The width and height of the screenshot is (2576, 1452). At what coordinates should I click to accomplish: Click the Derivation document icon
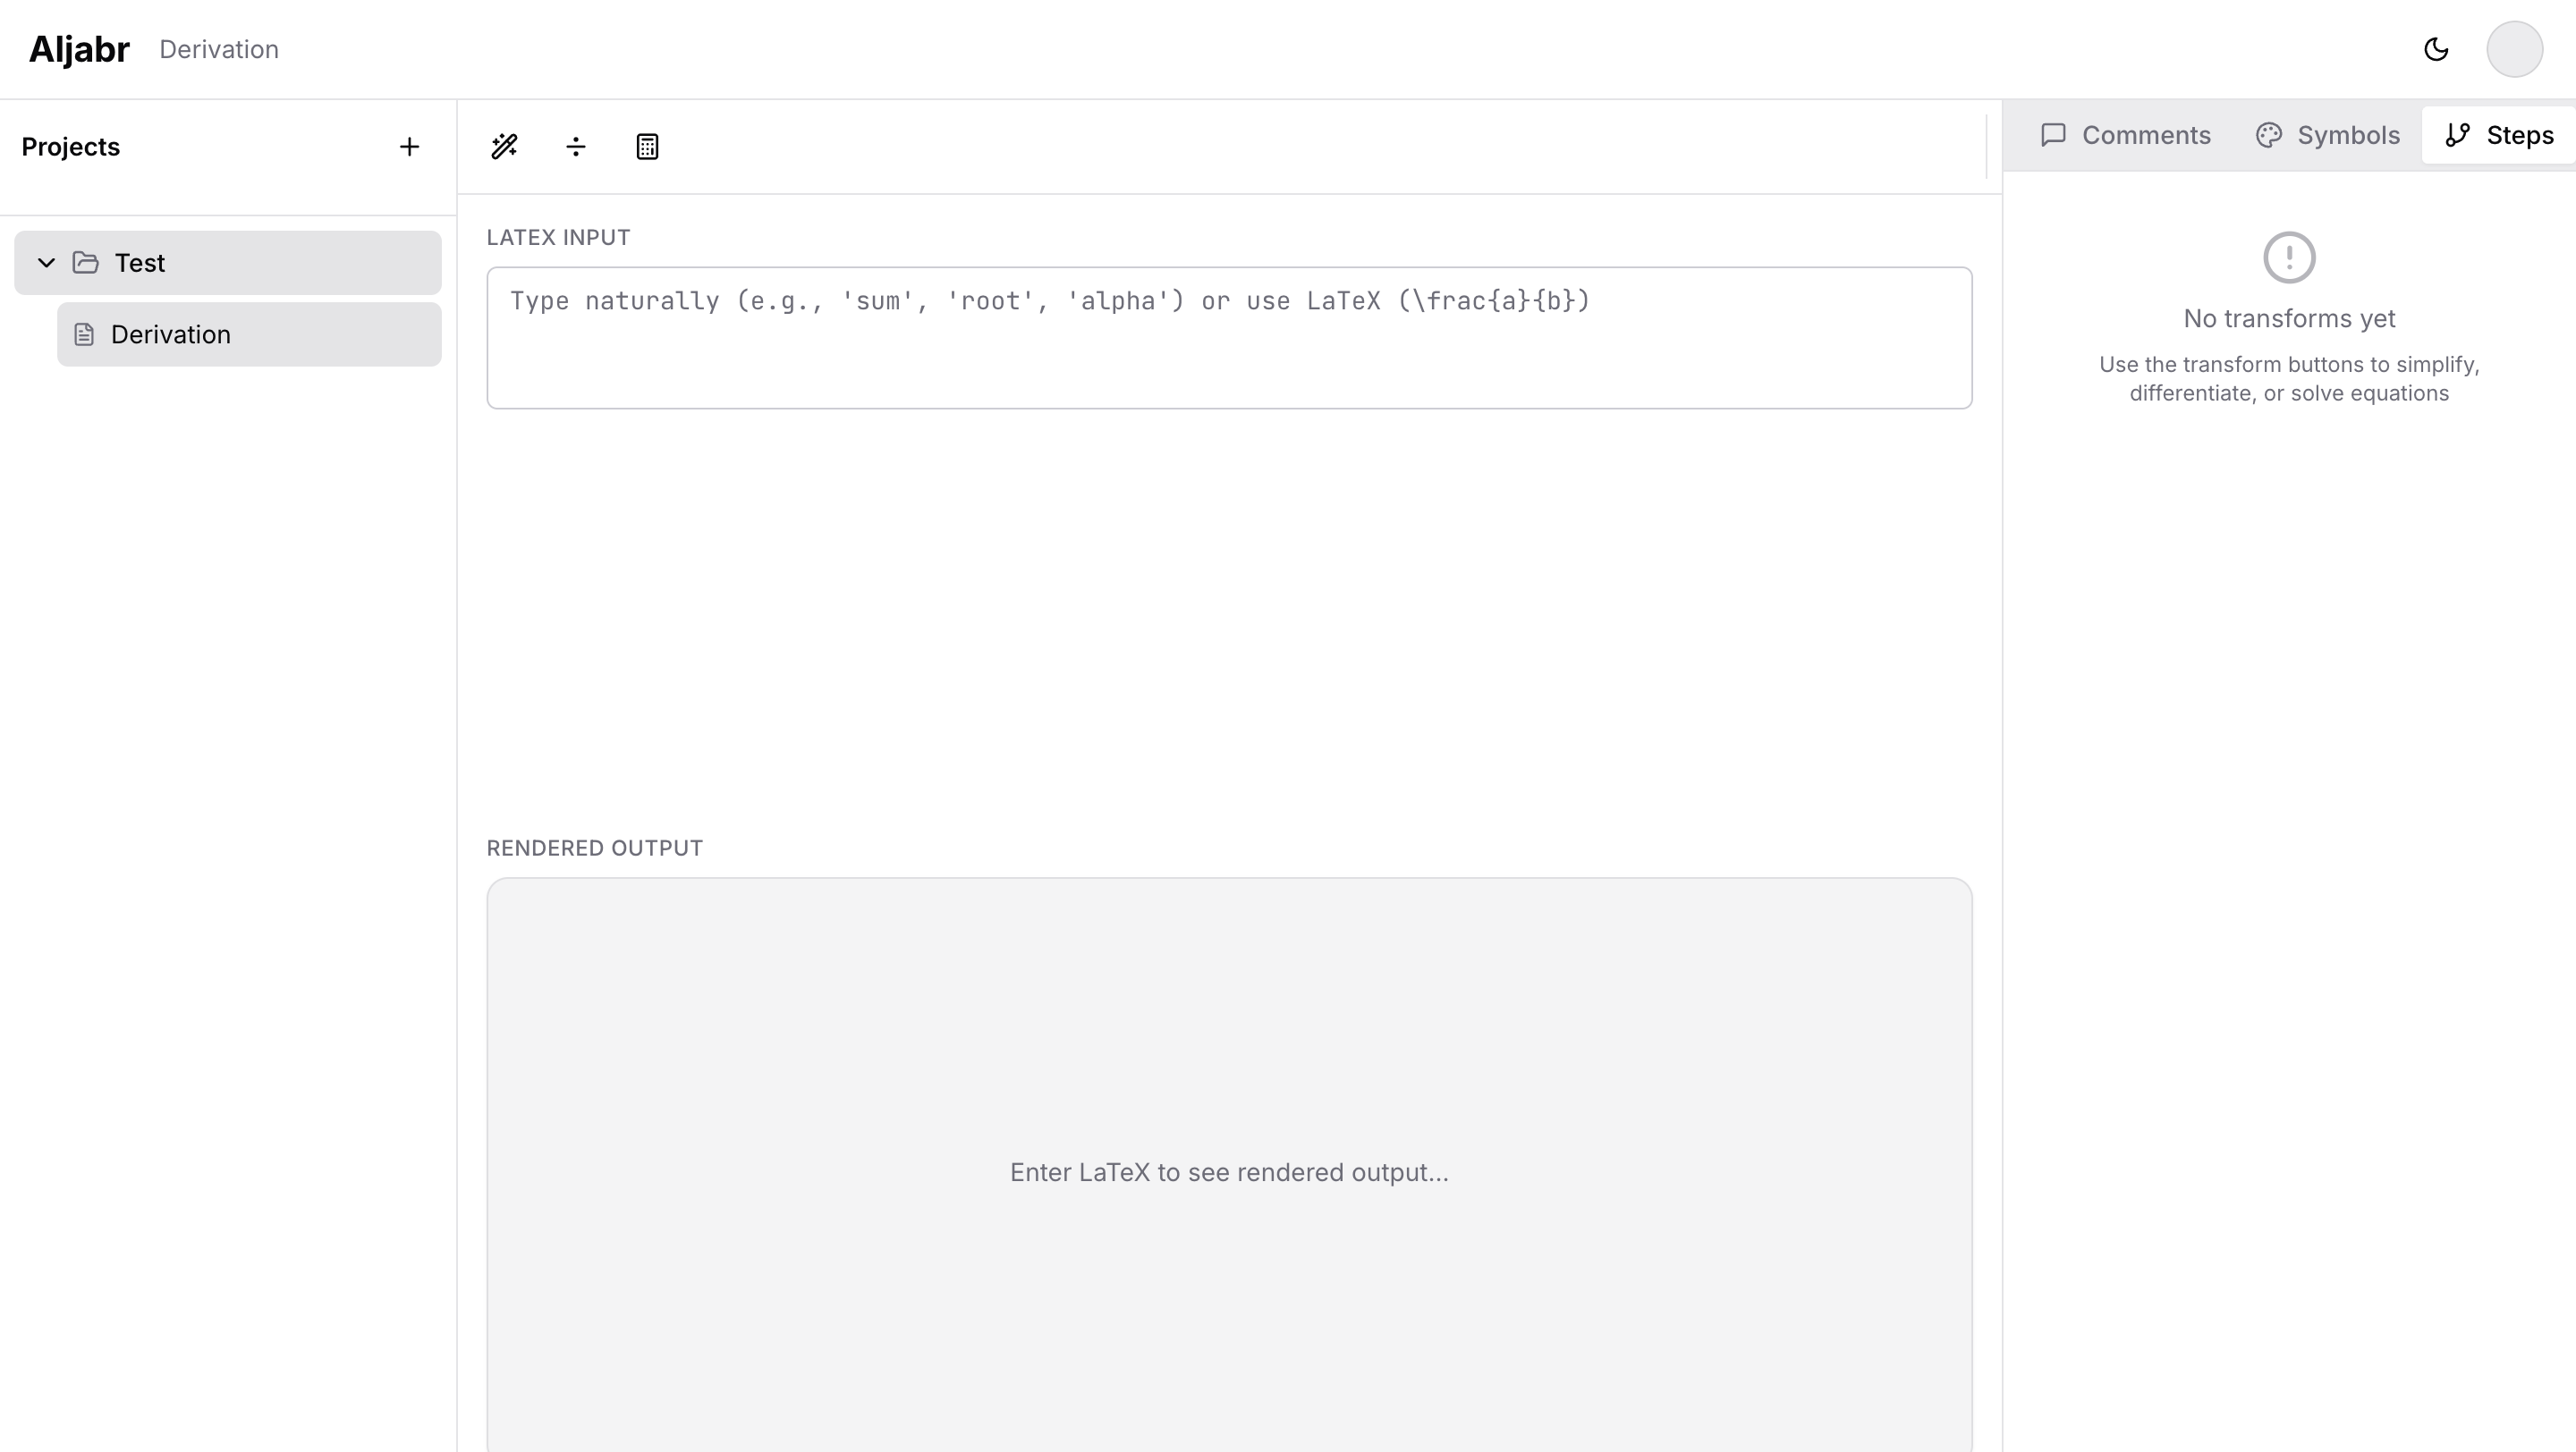coord(83,333)
